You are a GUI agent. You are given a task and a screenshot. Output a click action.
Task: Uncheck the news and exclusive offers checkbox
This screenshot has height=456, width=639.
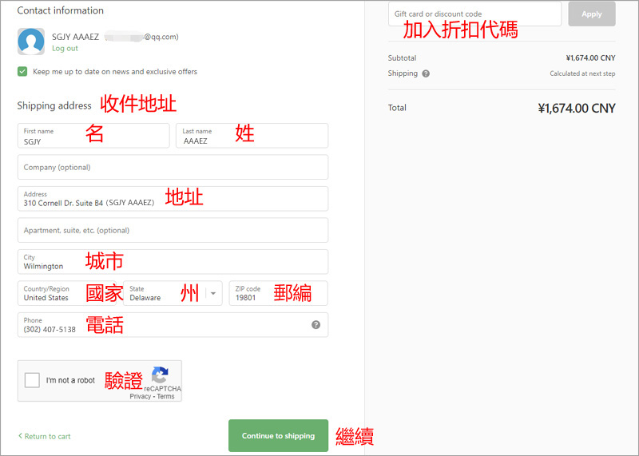tap(22, 72)
